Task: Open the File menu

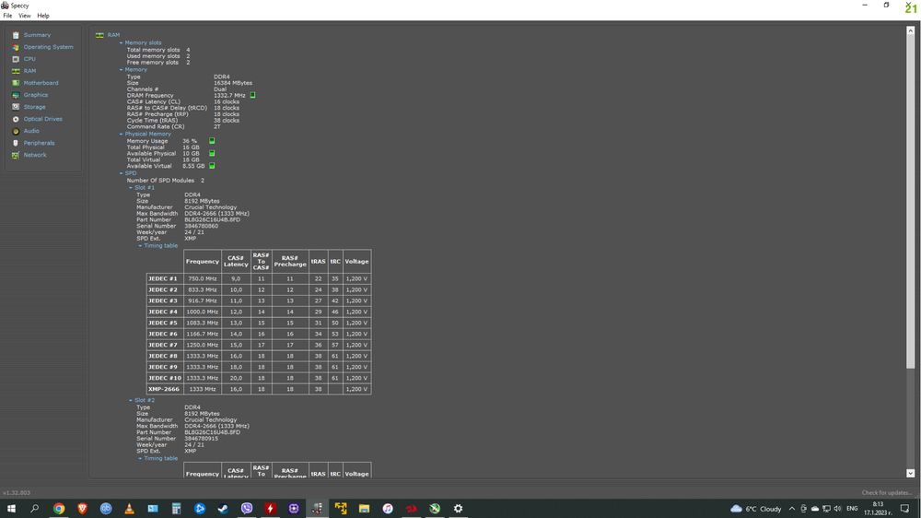Action: pyautogui.click(x=7, y=16)
